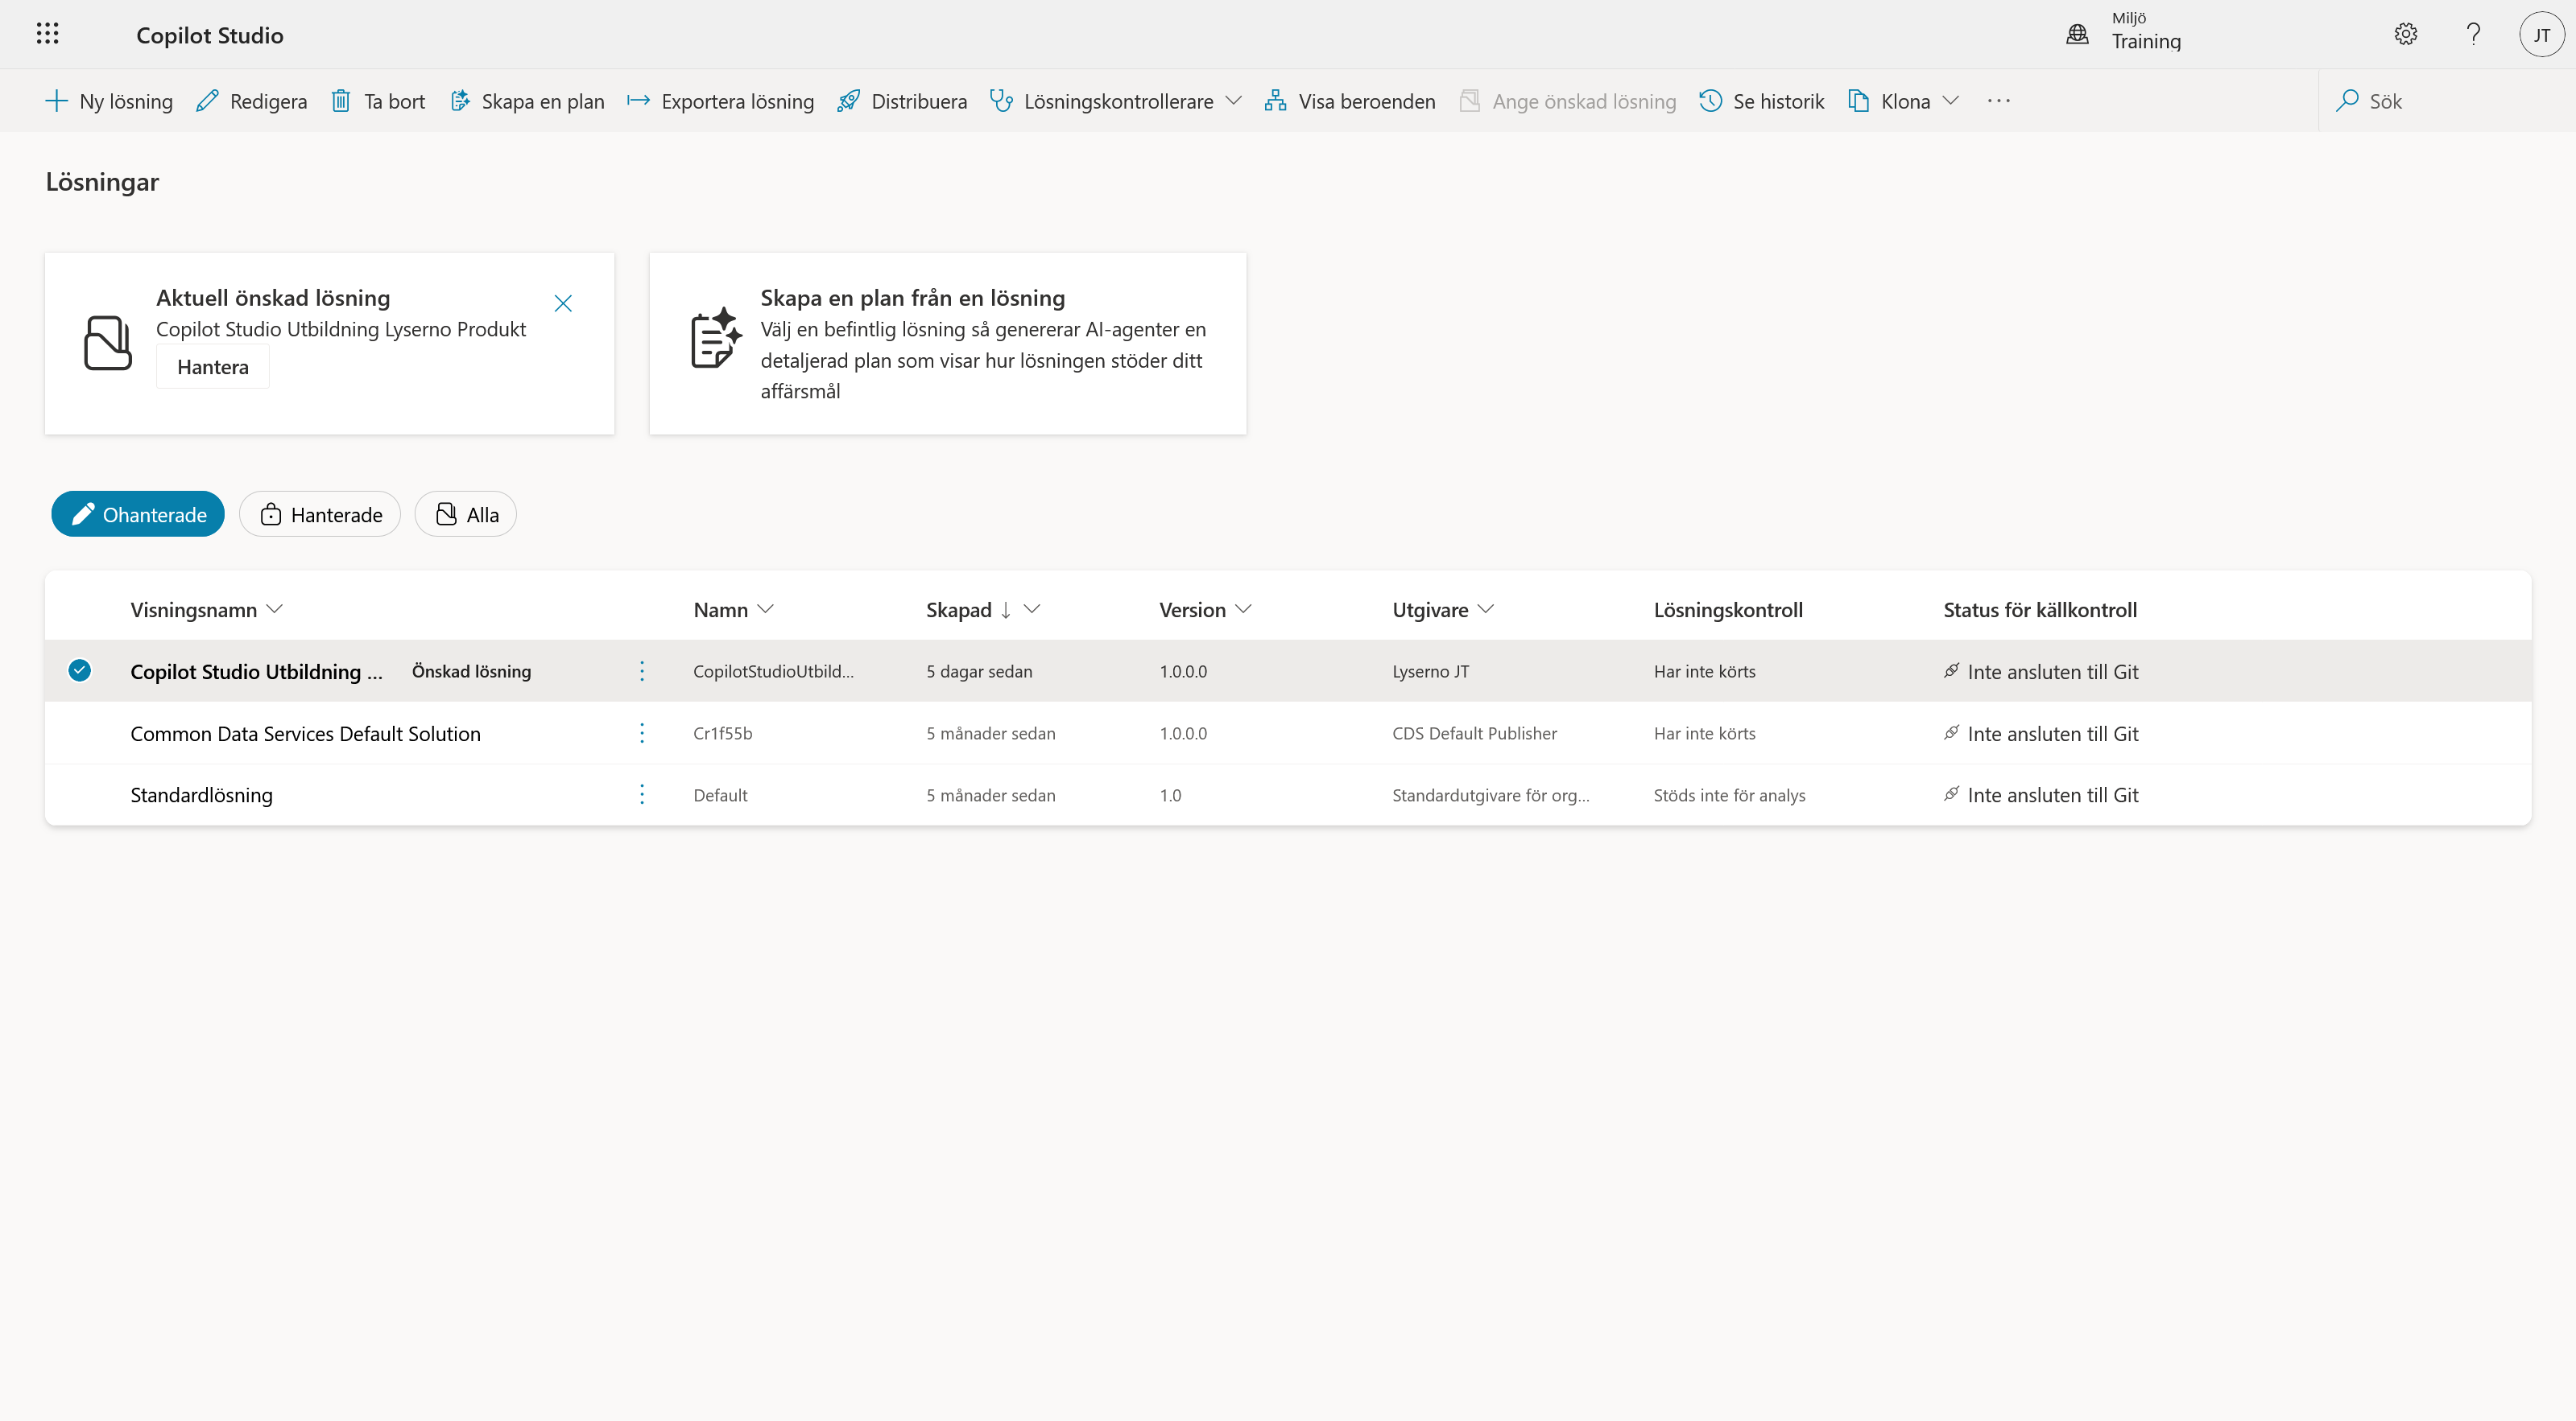Click the Distribuera rocket icon
Viewport: 2576px width, 1421px height.
[848, 101]
